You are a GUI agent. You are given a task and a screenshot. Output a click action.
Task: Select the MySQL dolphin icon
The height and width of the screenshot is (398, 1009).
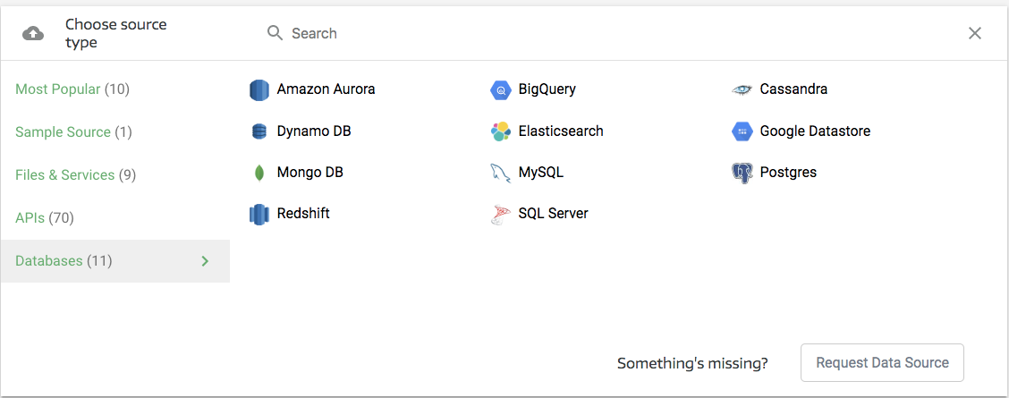pyautogui.click(x=500, y=173)
